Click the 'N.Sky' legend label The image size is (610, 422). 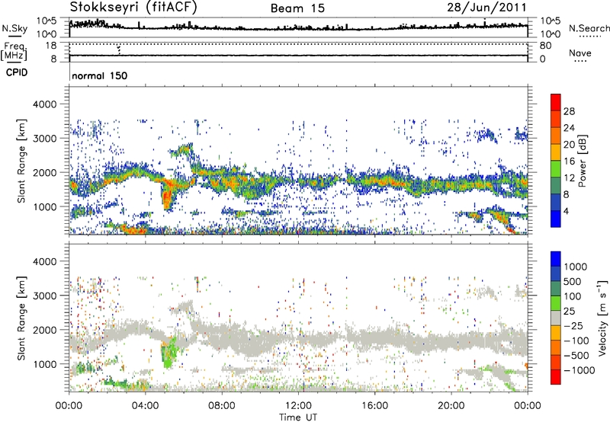tap(14, 28)
